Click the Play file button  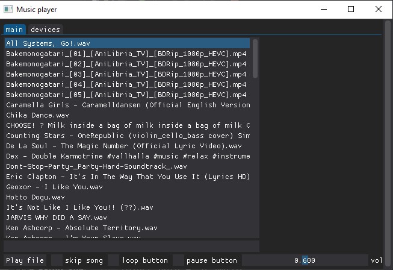pyautogui.click(x=25, y=260)
